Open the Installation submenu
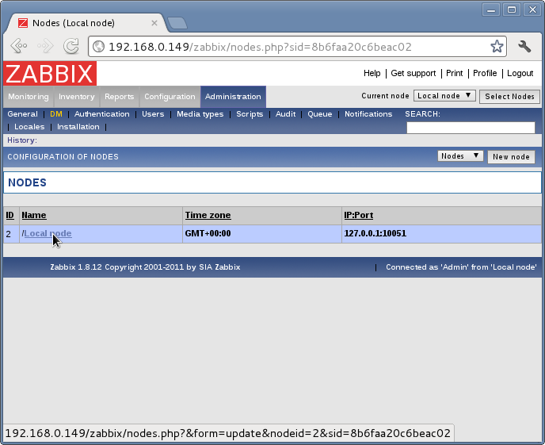The width and height of the screenshot is (545, 445). point(78,127)
